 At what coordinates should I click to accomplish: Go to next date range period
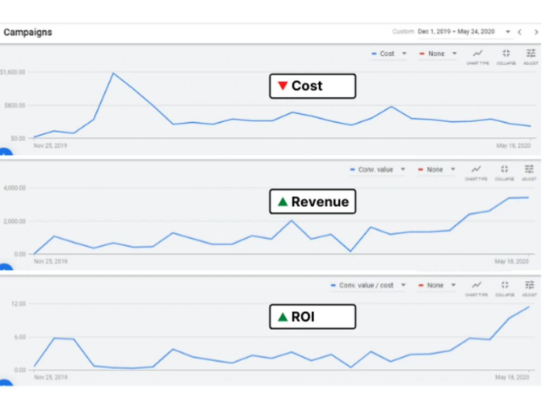pyautogui.click(x=536, y=32)
